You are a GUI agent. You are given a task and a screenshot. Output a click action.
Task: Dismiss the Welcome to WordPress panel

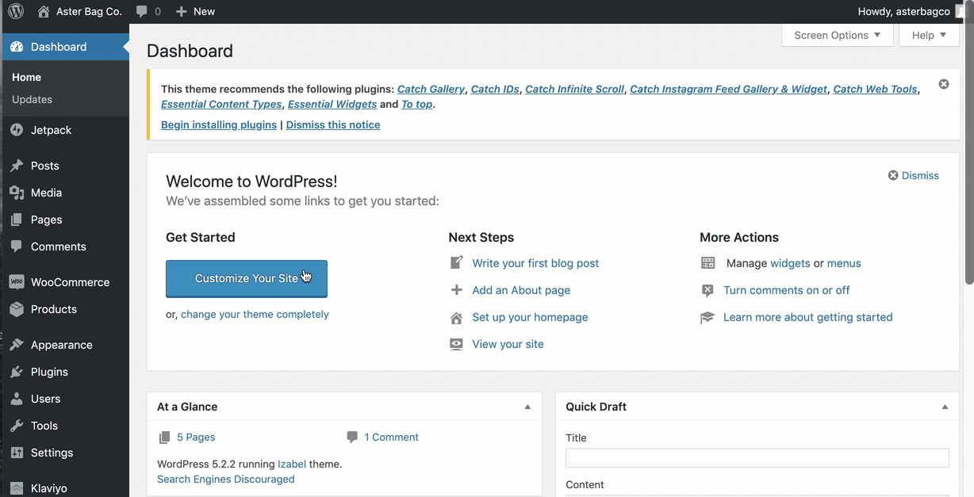(913, 175)
